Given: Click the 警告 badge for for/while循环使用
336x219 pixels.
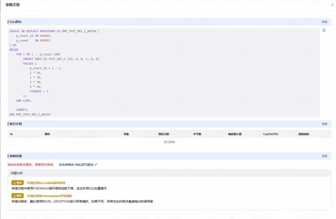Looking at the screenshot, I should click(x=17, y=183).
